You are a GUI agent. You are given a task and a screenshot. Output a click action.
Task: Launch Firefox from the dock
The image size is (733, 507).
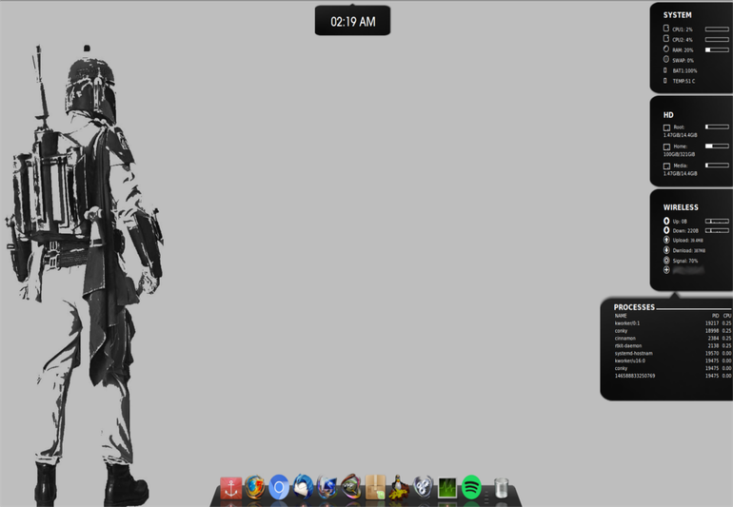pos(255,488)
